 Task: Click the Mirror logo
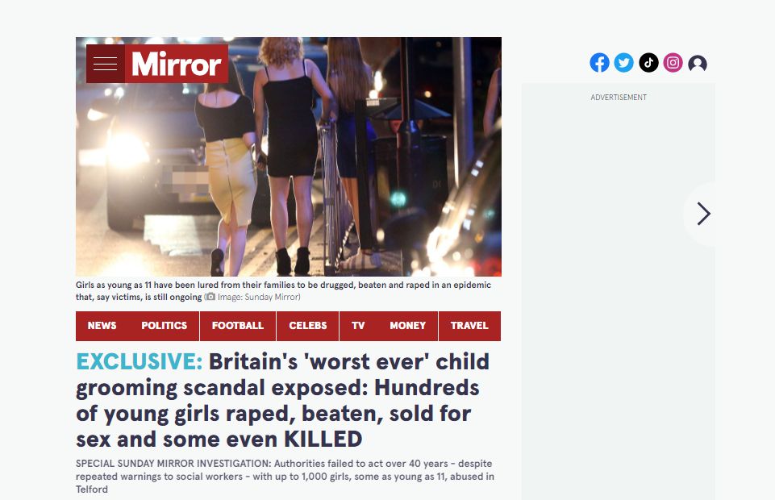click(x=177, y=64)
